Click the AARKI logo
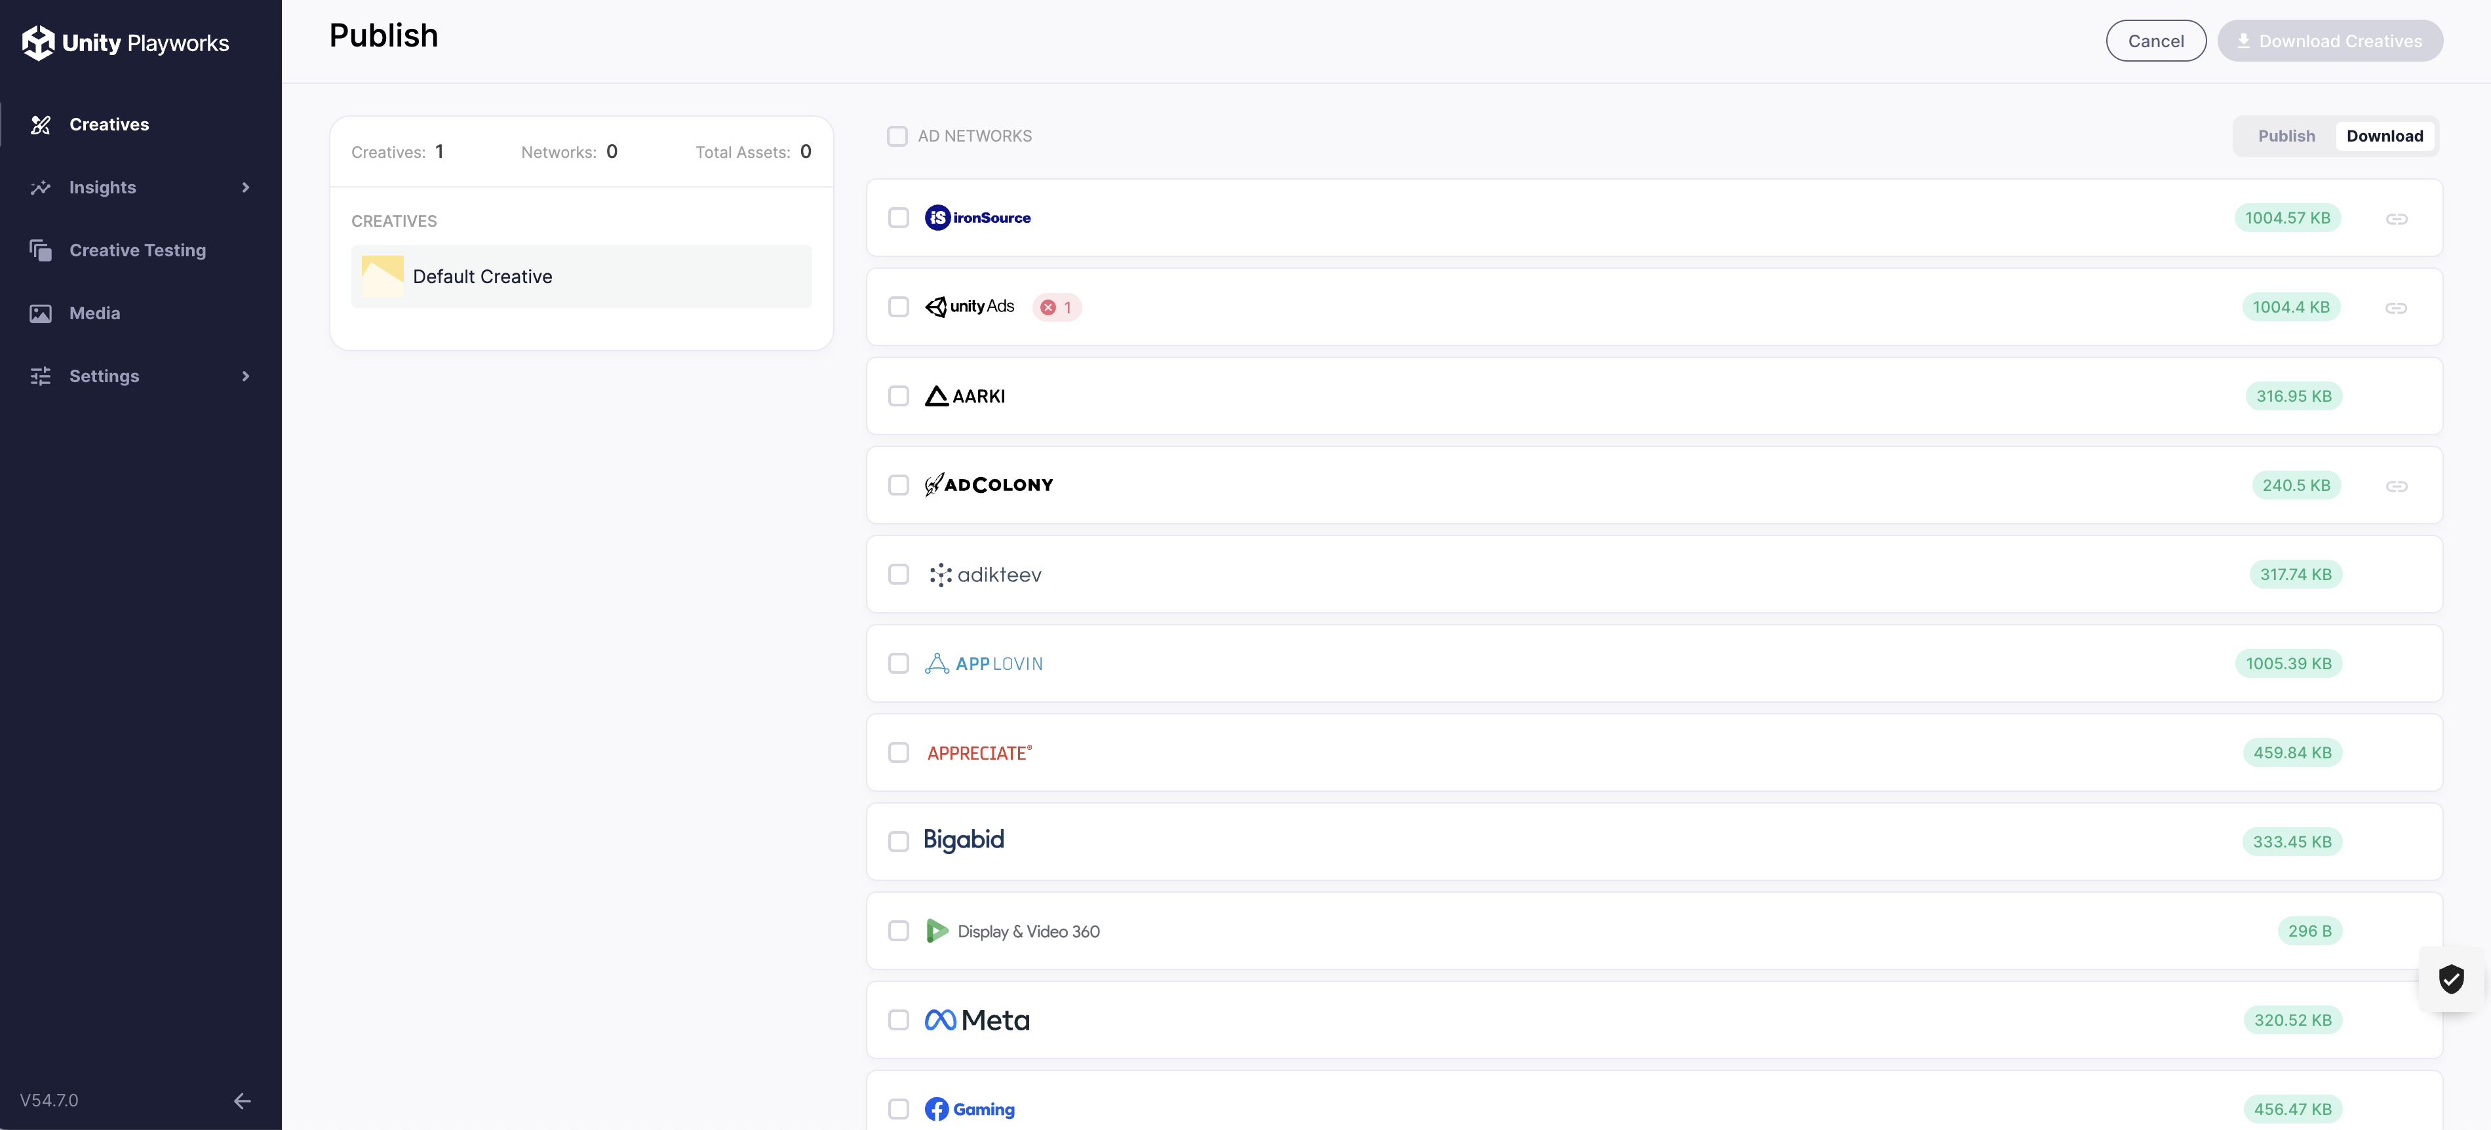 [964, 397]
